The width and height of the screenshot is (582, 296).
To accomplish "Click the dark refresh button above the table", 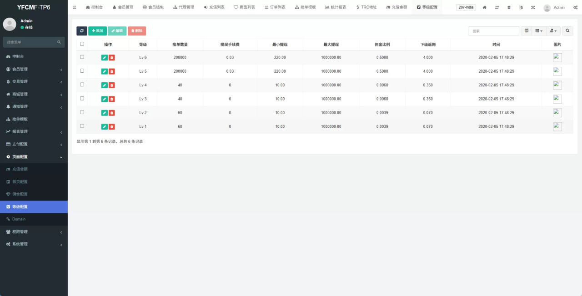I will 82,31.
